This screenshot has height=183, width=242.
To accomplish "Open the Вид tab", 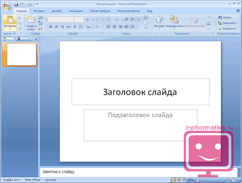I will [150, 11].
